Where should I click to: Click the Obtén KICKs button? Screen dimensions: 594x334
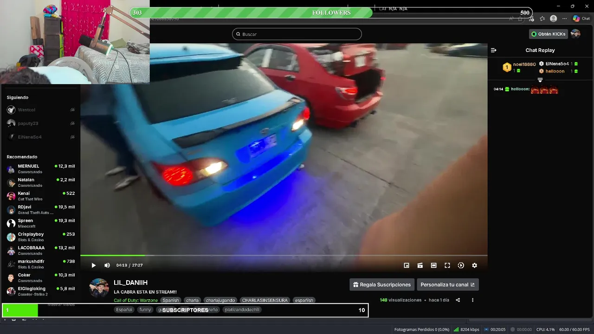(x=549, y=34)
